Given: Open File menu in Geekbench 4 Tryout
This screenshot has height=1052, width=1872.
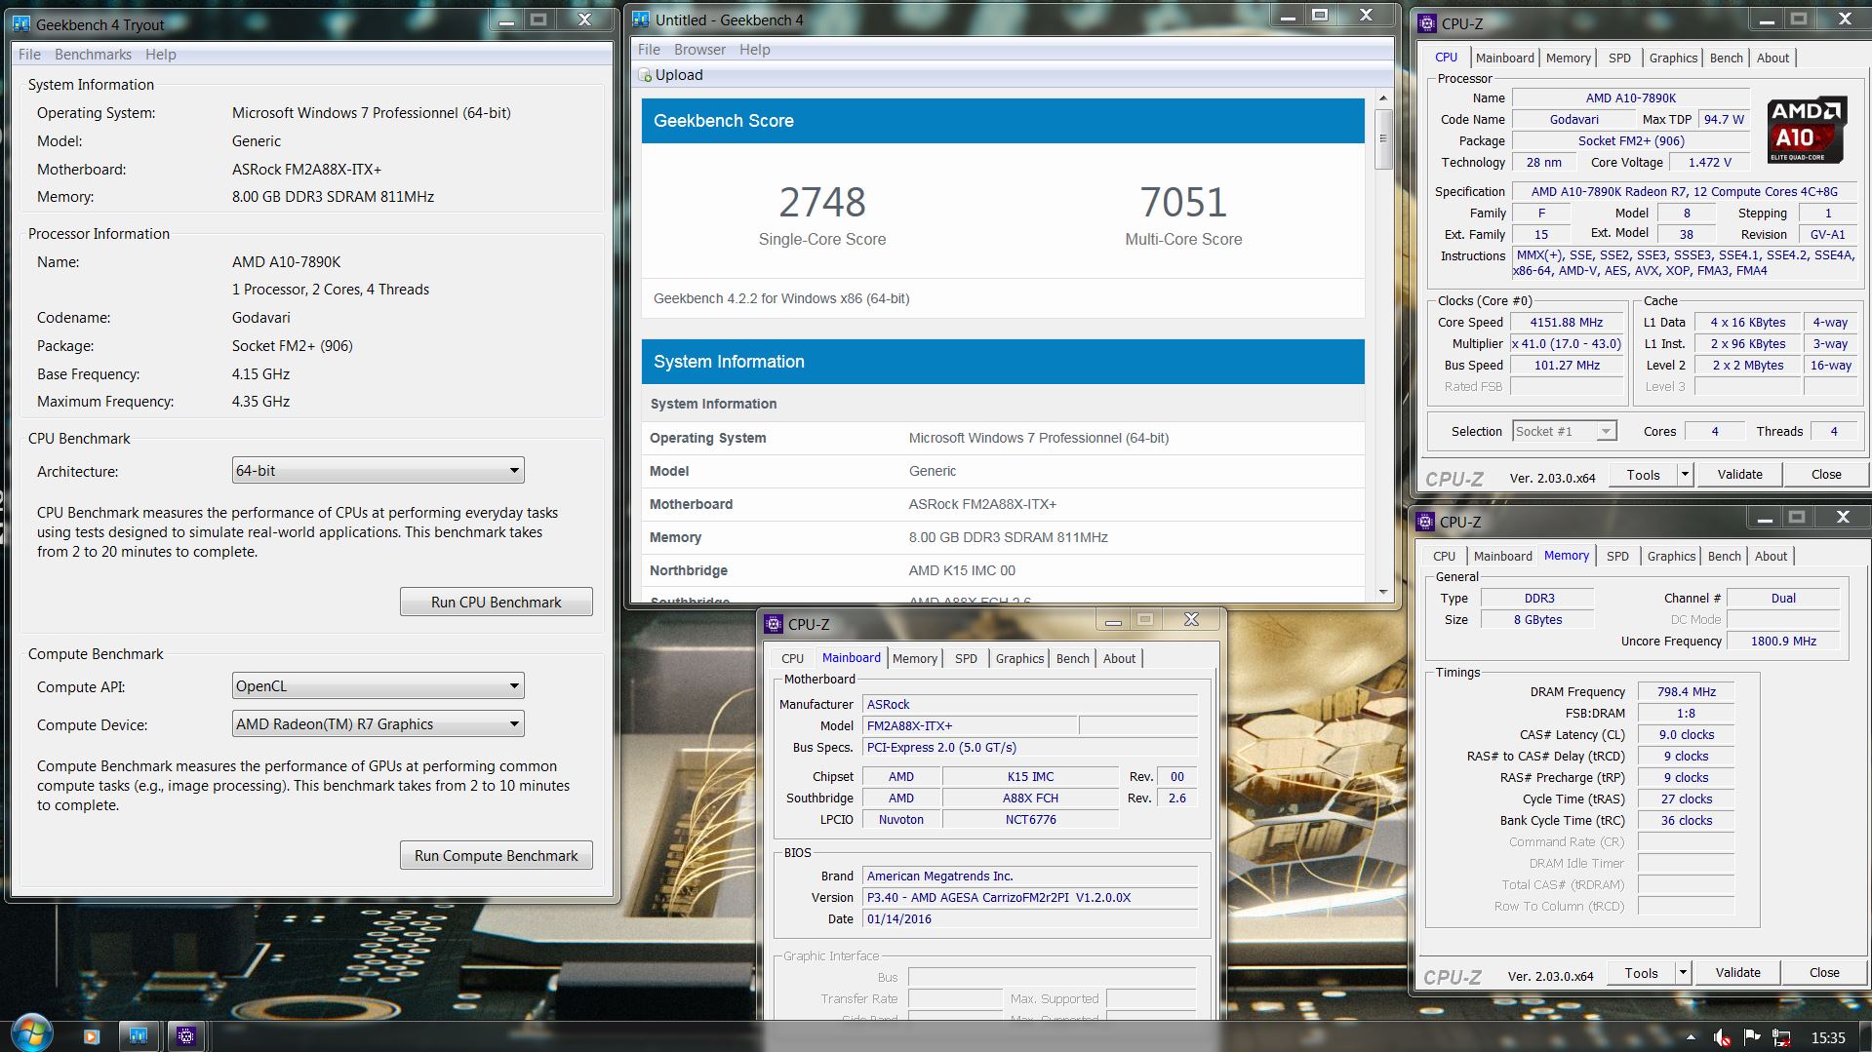Looking at the screenshot, I should coord(29,55).
